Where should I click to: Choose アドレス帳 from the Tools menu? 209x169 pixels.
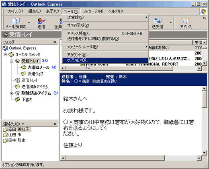(105, 33)
